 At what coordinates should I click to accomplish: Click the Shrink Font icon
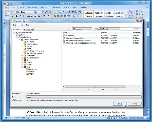46,12
